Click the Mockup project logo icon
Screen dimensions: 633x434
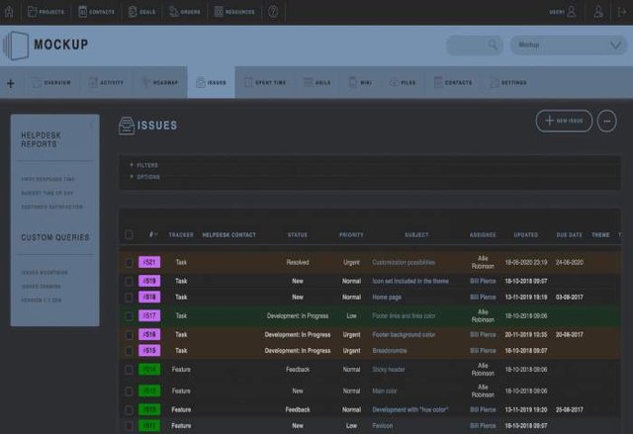pos(16,45)
